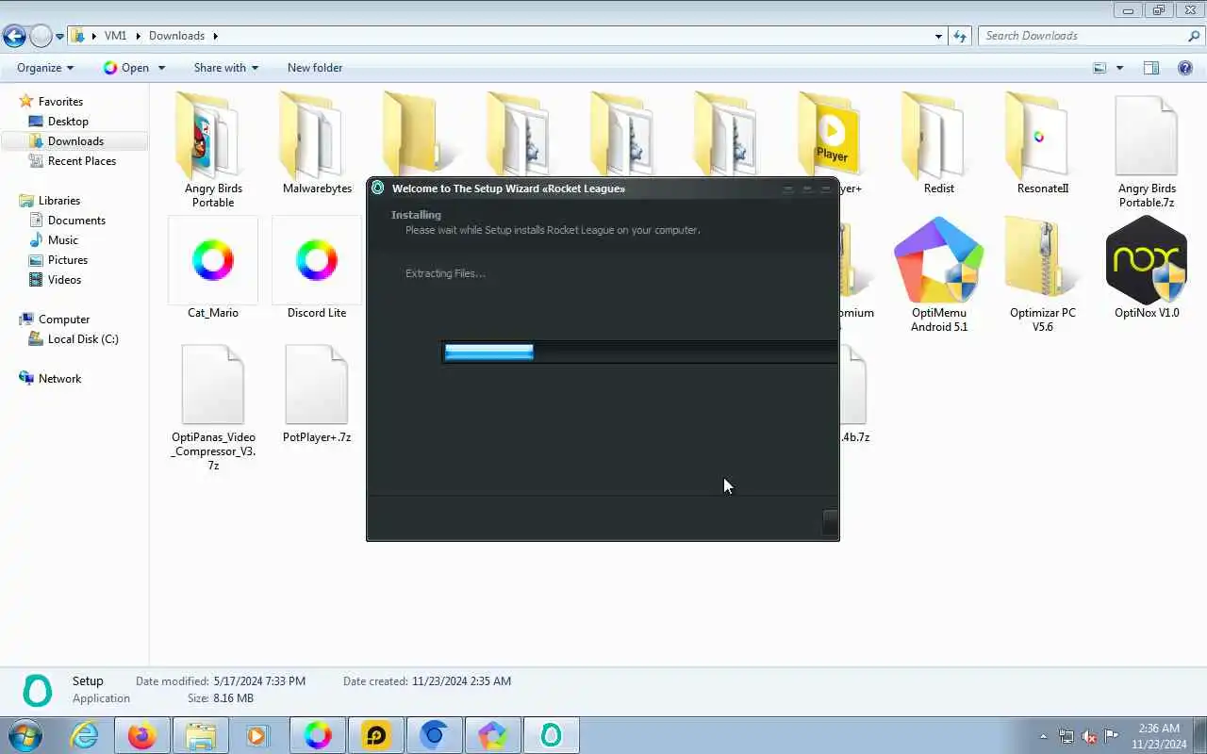Click the muted volume tray icon
This screenshot has height=754, width=1207.
pyautogui.click(x=1089, y=736)
